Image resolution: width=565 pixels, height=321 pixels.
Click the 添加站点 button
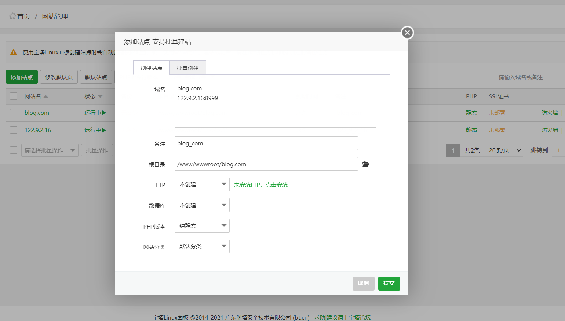[x=22, y=77]
